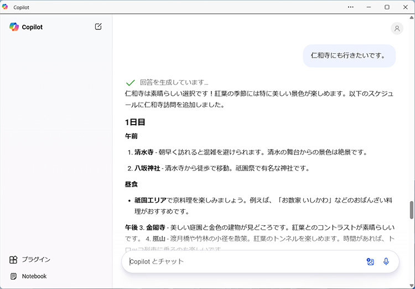Click the Copilot logo in the sidebar

point(14,27)
